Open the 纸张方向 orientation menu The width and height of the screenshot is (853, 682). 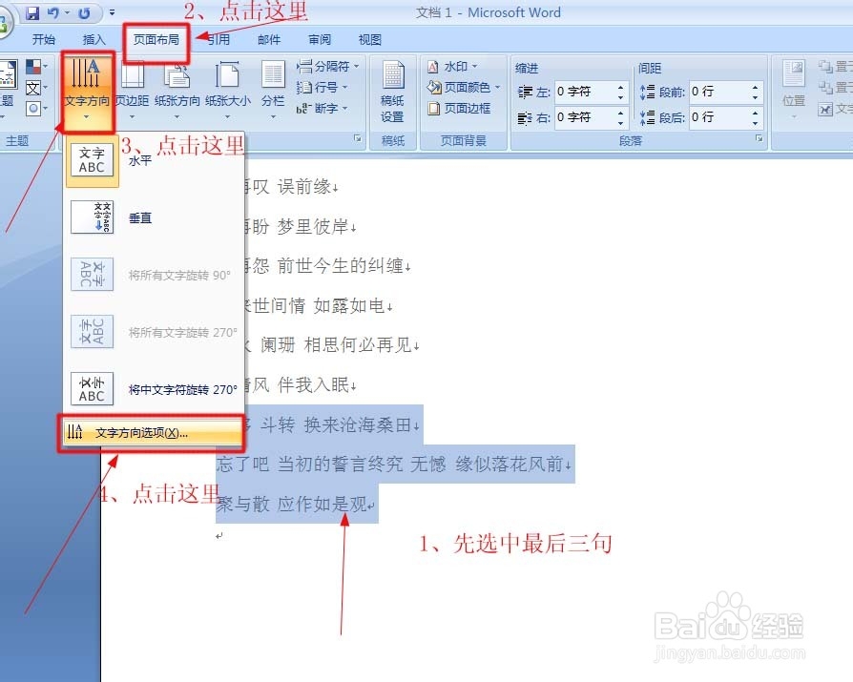point(177,91)
